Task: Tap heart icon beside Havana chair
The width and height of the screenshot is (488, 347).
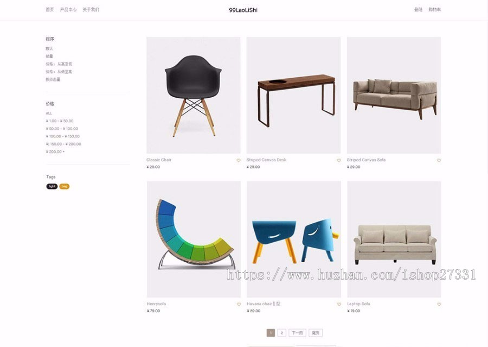Action: pos(339,304)
